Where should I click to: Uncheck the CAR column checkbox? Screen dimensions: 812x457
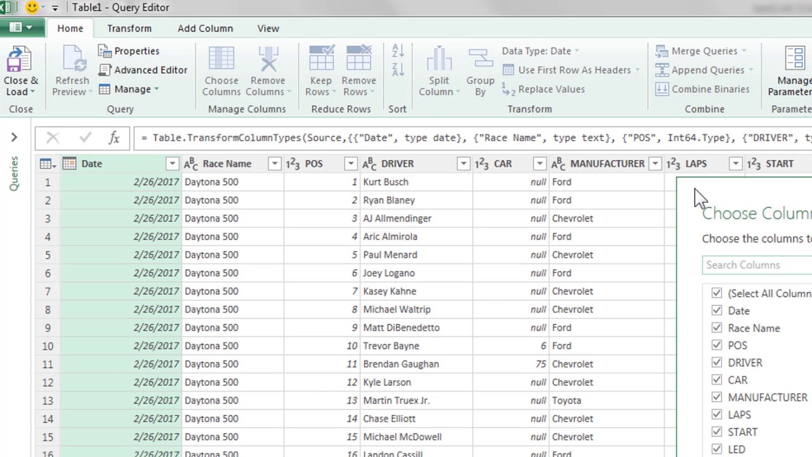point(717,380)
